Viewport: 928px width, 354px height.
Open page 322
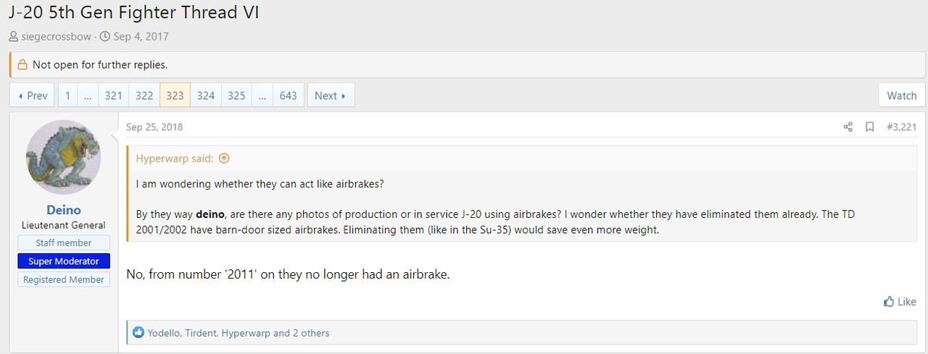[x=144, y=96]
